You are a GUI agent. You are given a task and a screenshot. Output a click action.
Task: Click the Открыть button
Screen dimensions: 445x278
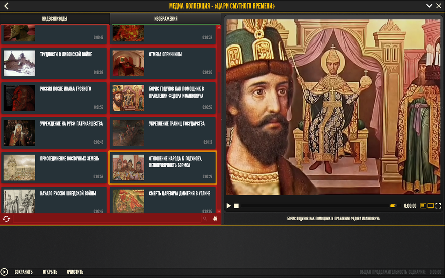click(x=50, y=272)
